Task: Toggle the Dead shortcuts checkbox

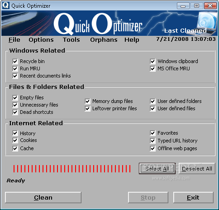Action: coord(15,112)
